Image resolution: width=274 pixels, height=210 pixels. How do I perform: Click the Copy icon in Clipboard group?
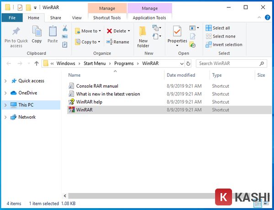(37, 31)
